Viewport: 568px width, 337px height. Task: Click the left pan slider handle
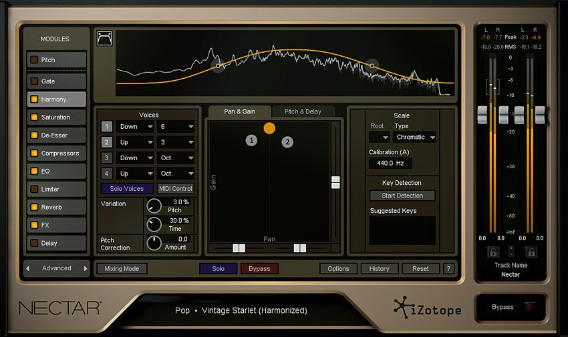click(x=239, y=248)
